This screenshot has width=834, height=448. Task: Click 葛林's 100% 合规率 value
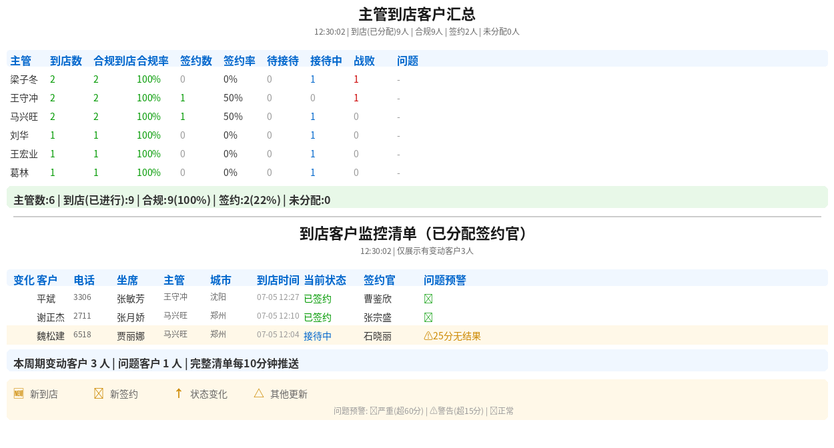click(149, 173)
